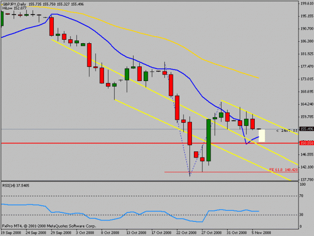
Task: Click the 164.240 price axis value
Action: (x=307, y=104)
